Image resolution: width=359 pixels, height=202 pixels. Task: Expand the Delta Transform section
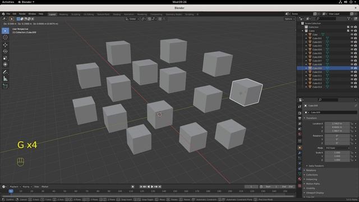pos(316,166)
